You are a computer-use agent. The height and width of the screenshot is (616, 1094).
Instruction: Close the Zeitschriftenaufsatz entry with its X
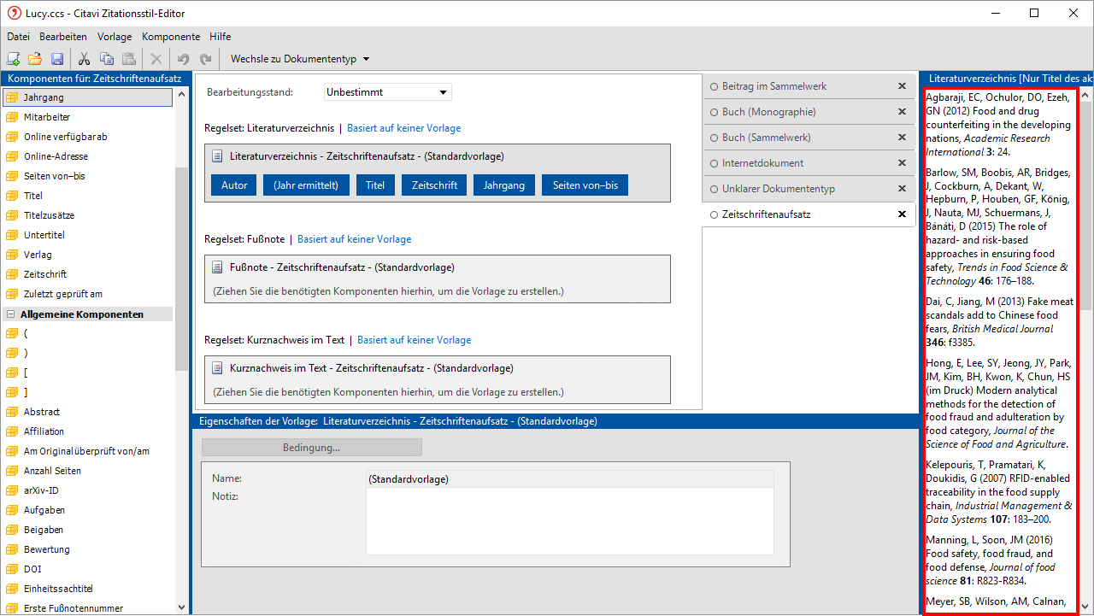(902, 214)
